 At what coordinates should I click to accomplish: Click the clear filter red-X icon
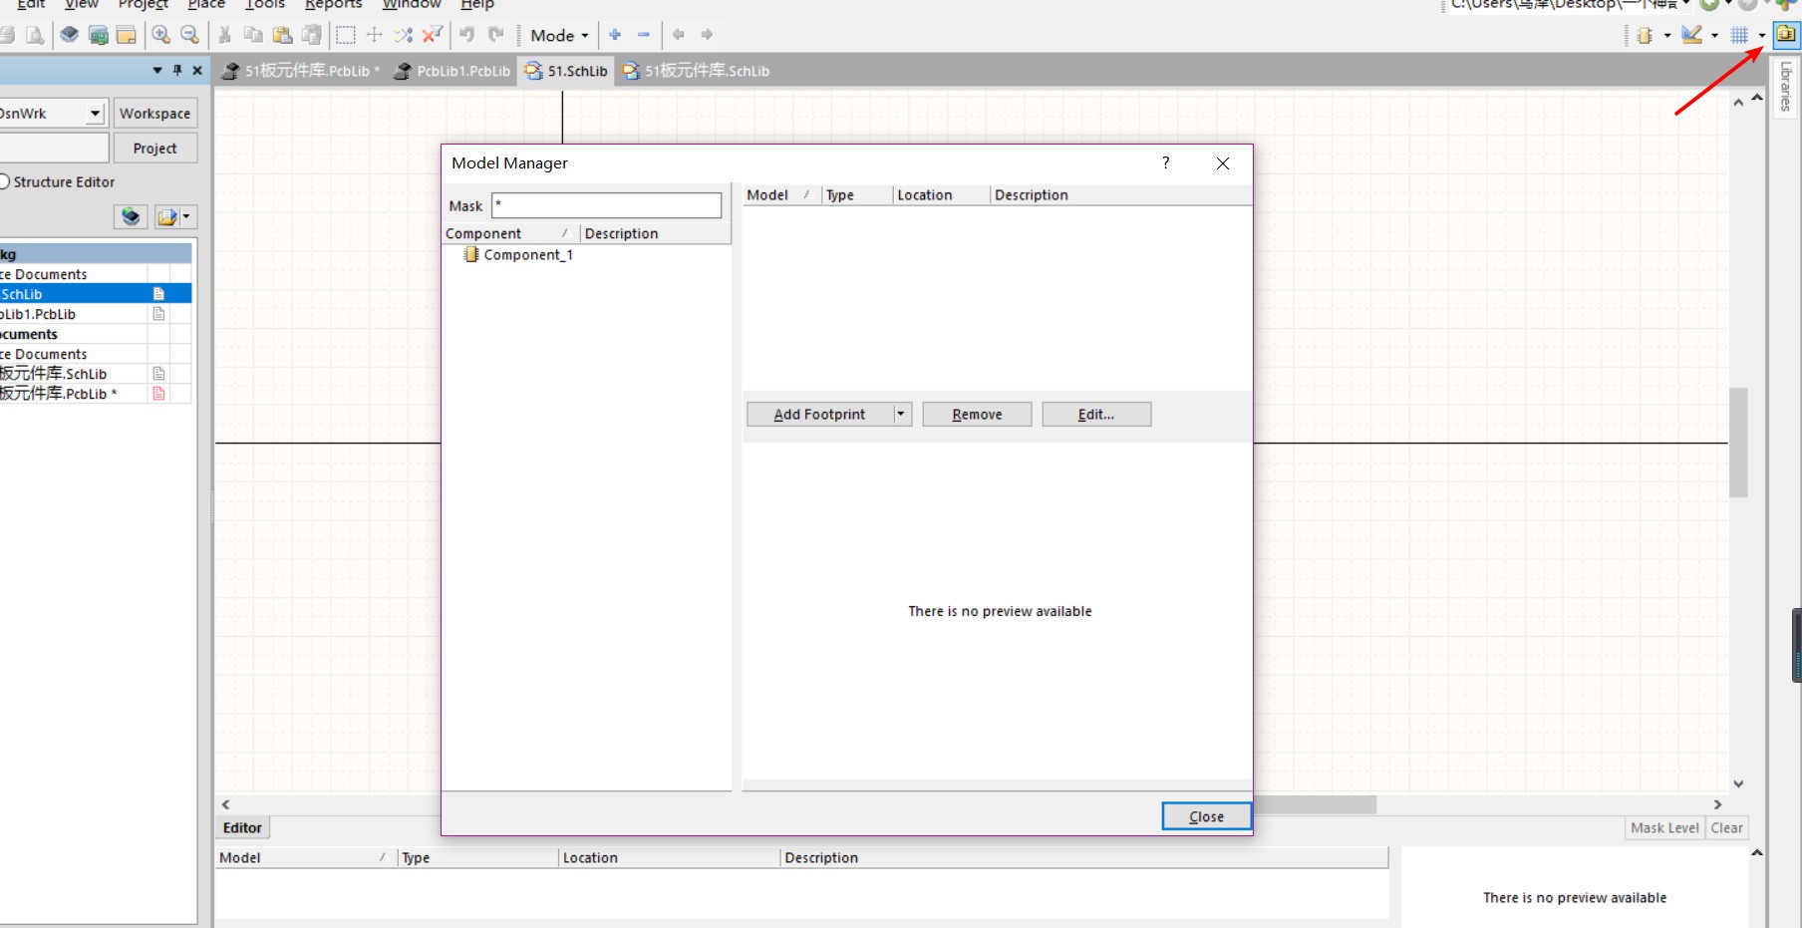(433, 35)
